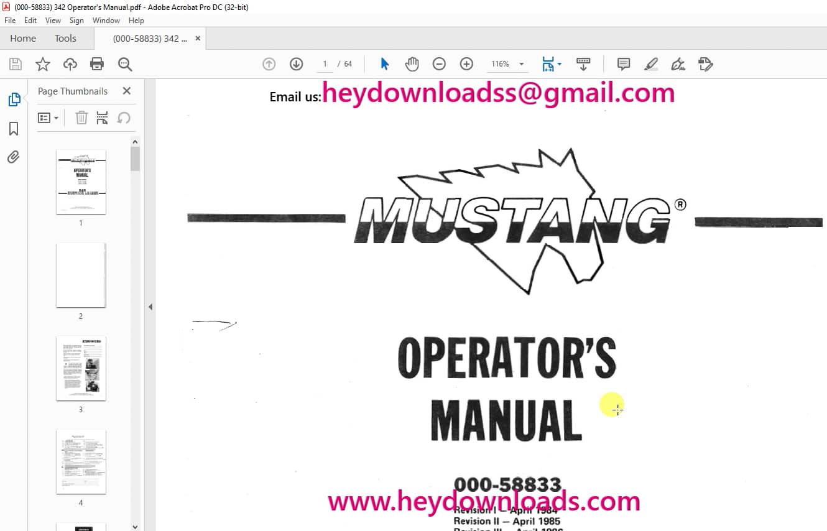Open the Edit menu
The height and width of the screenshot is (531, 827).
click(x=30, y=21)
